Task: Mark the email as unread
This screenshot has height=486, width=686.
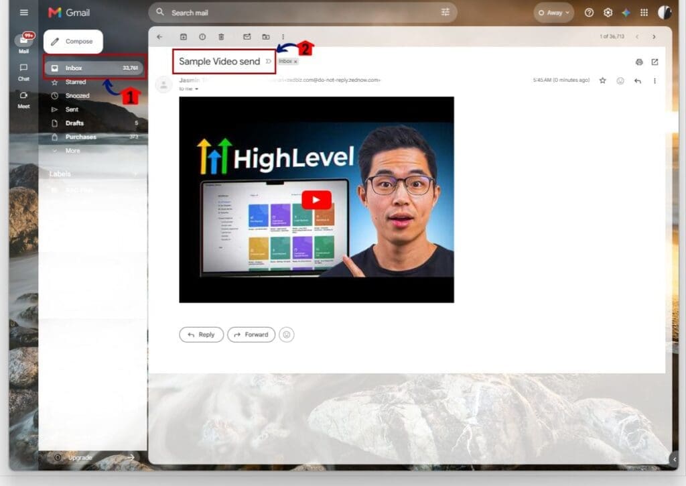Action: click(x=247, y=37)
